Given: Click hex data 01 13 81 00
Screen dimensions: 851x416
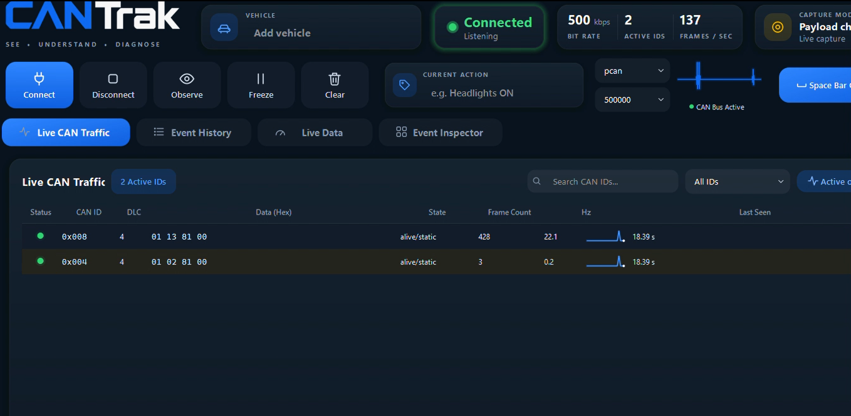Looking at the screenshot, I should (x=179, y=236).
